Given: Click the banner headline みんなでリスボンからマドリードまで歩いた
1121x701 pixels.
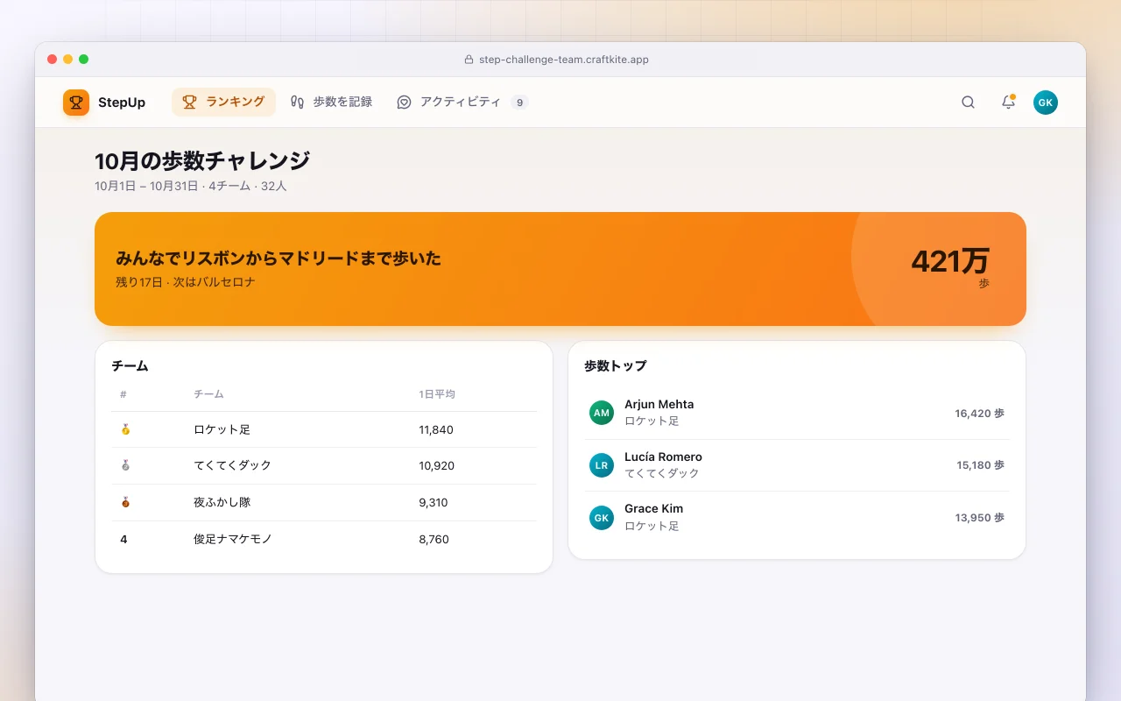Looking at the screenshot, I should pyautogui.click(x=278, y=258).
